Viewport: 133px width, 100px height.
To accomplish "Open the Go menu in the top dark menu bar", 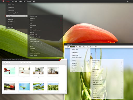I will tap(24, 1).
